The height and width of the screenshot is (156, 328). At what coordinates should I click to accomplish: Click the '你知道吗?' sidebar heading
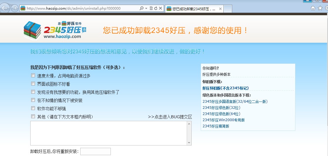(211, 68)
